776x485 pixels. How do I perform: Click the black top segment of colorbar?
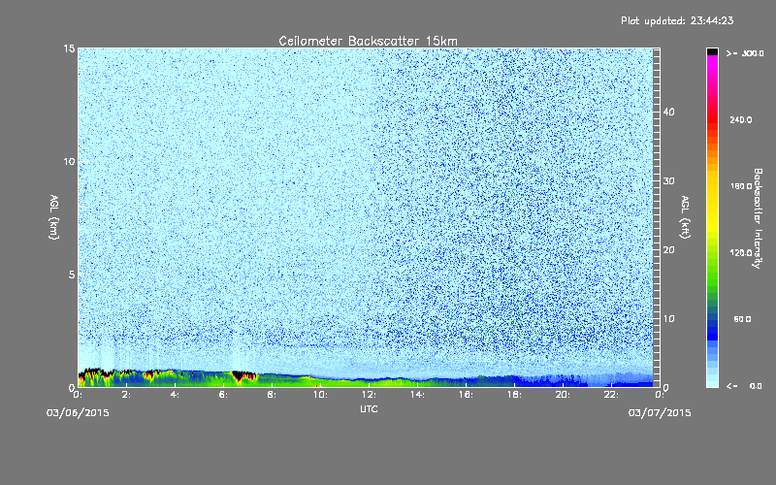(x=712, y=51)
